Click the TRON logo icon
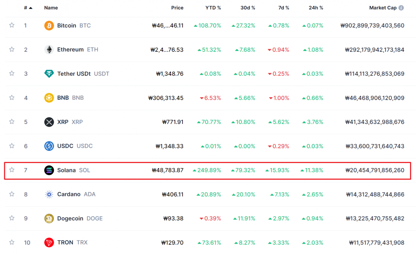The image size is (416, 253). coord(49,243)
